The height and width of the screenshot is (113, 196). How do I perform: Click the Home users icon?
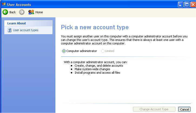coord(31,12)
